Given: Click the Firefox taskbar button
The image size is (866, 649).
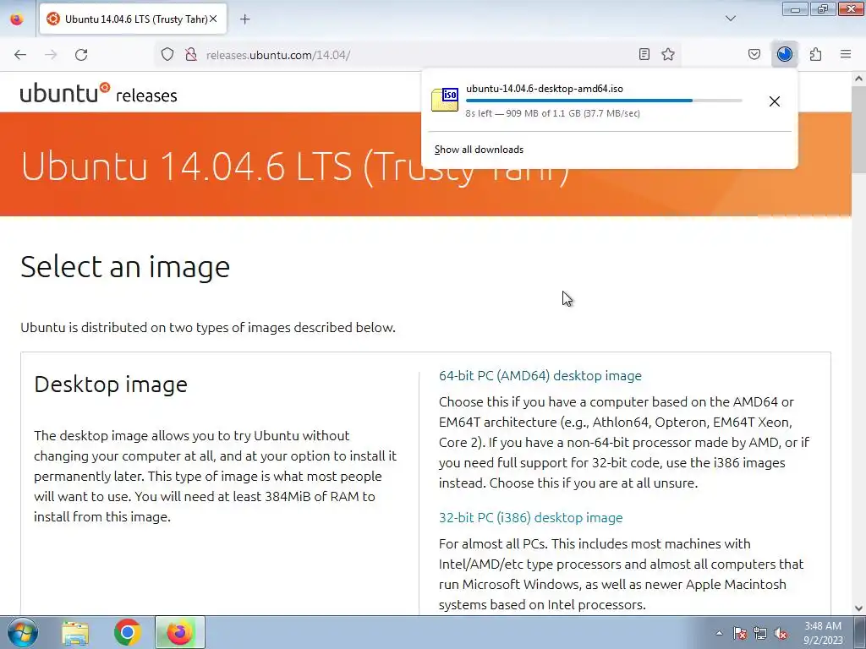Looking at the screenshot, I should (180, 632).
